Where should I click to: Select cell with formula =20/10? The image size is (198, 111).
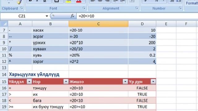click(98, 49)
